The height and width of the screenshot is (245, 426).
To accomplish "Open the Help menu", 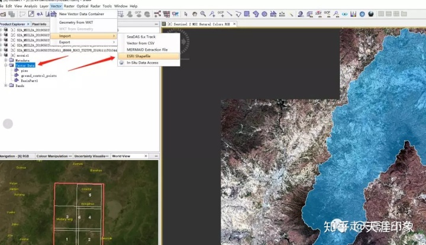I will point(133,6).
